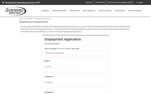Go to About Us via breadcrumb

tap(29, 19)
